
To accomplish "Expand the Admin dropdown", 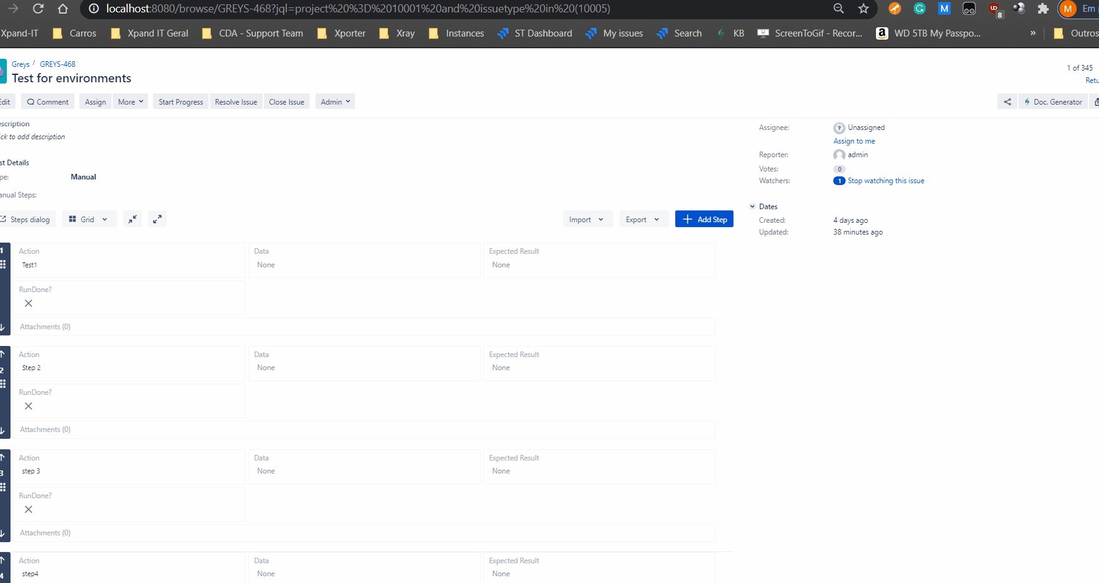I will click(x=335, y=101).
